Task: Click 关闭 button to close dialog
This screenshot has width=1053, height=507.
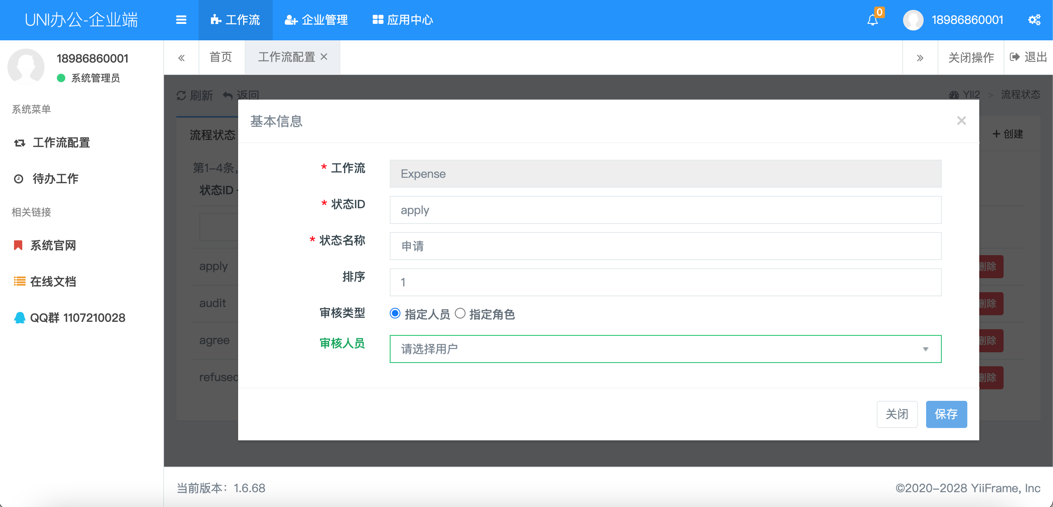Action: point(897,414)
